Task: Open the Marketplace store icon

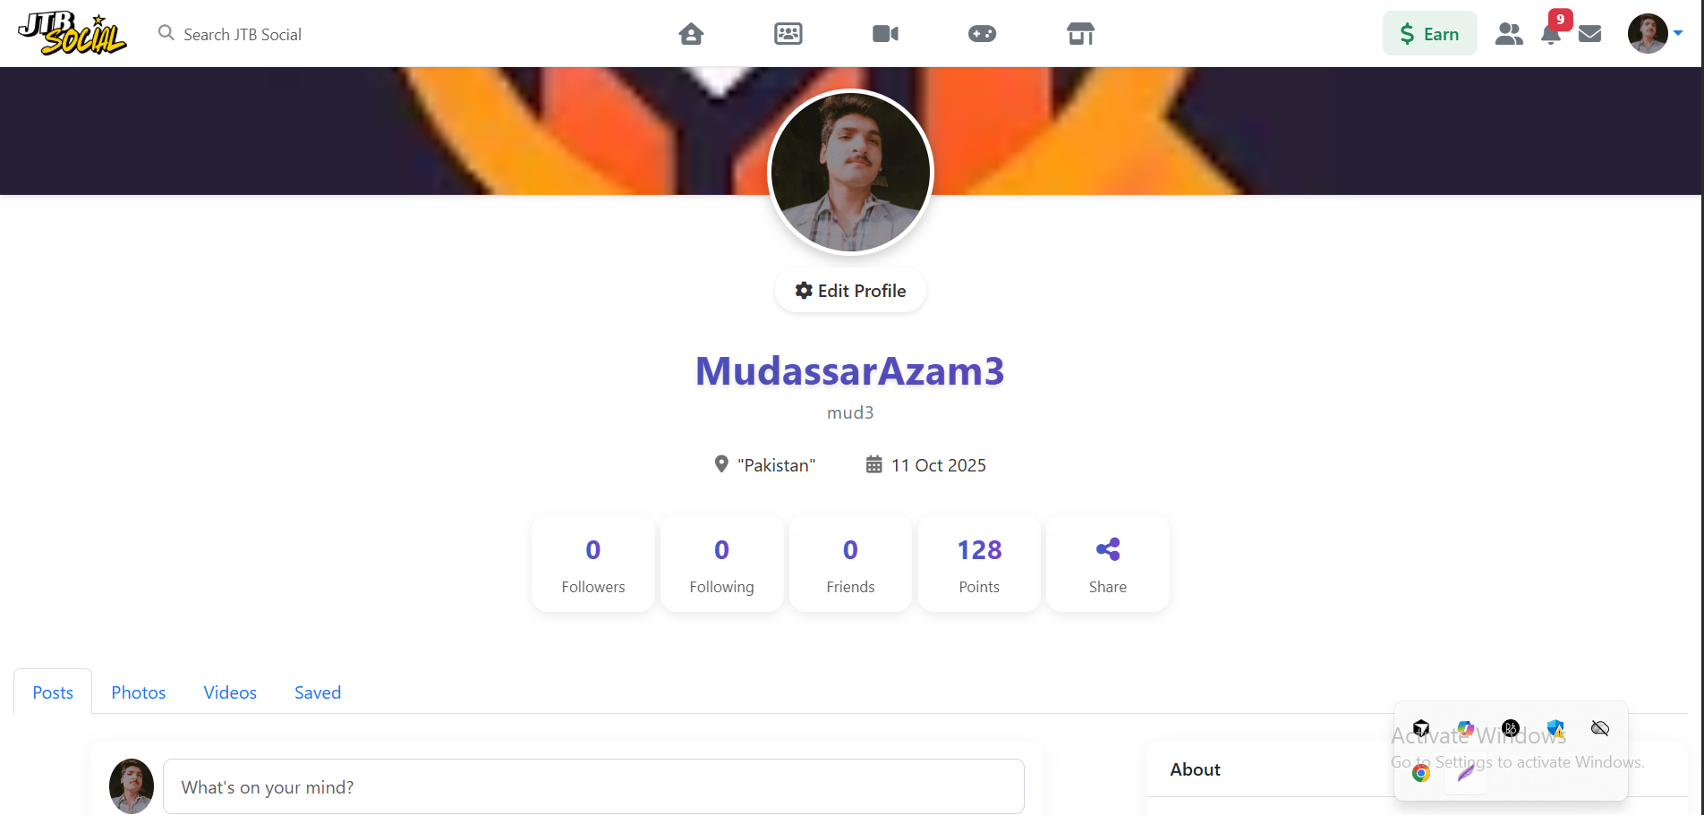Action: (1080, 34)
